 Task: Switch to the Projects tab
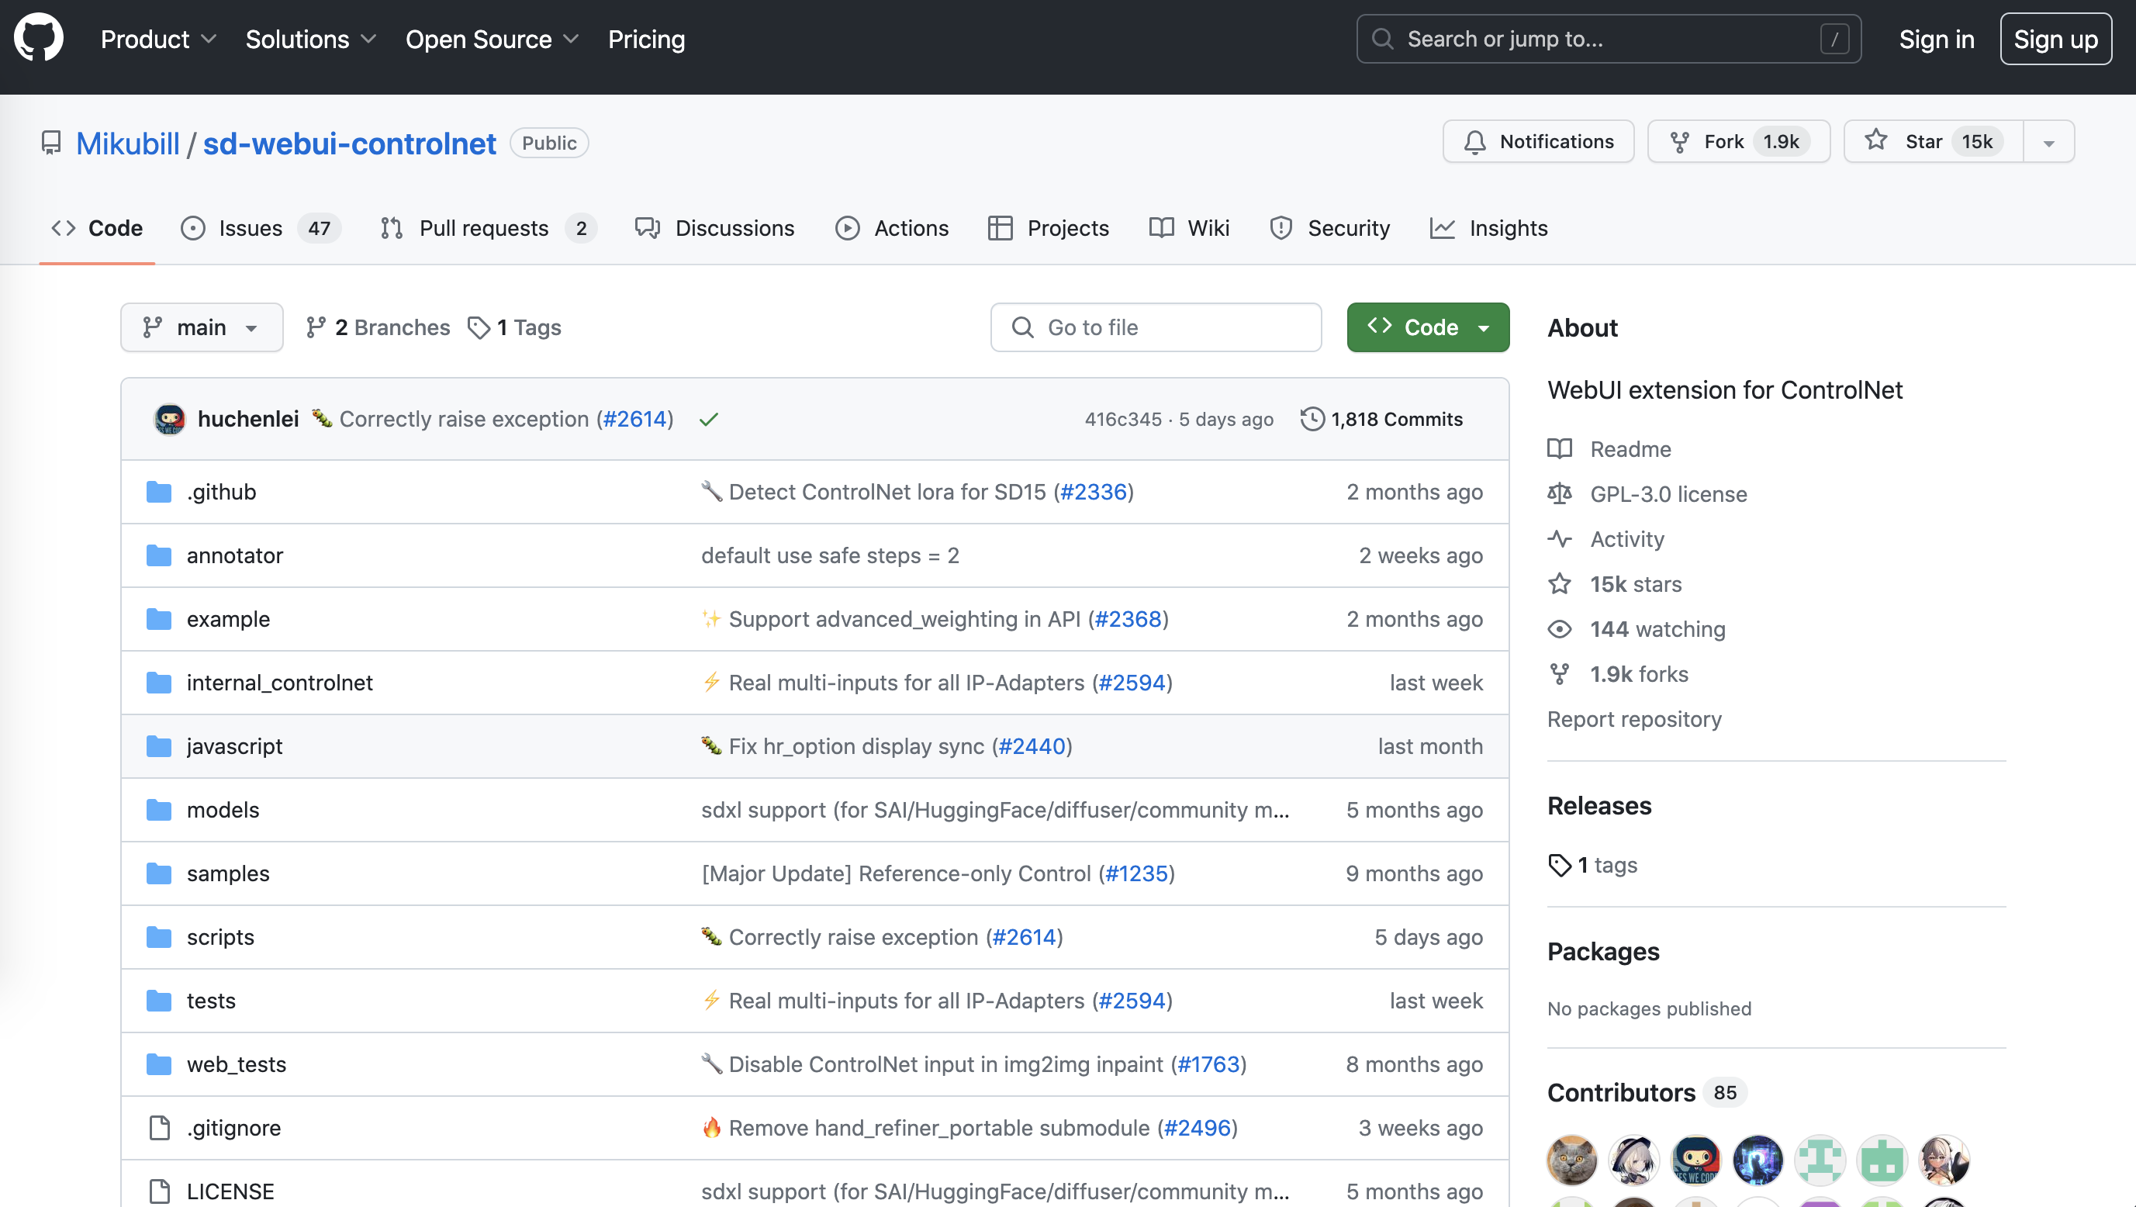[1048, 228]
